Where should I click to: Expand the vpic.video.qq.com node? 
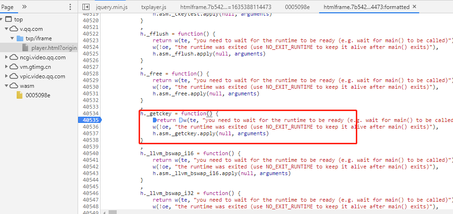pos(6,76)
